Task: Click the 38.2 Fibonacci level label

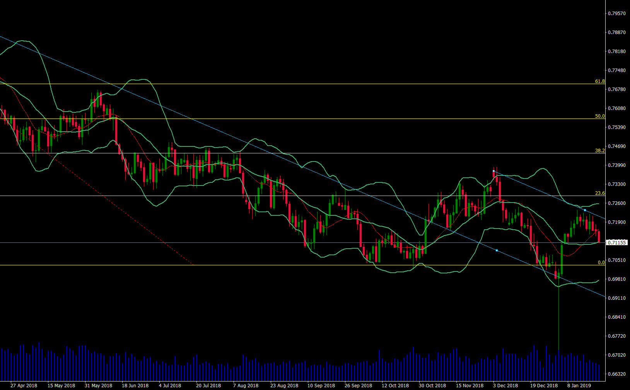Action: click(x=600, y=151)
